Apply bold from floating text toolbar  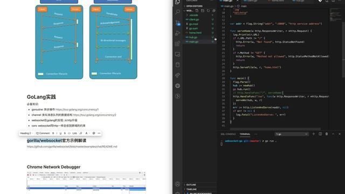[53, 133]
